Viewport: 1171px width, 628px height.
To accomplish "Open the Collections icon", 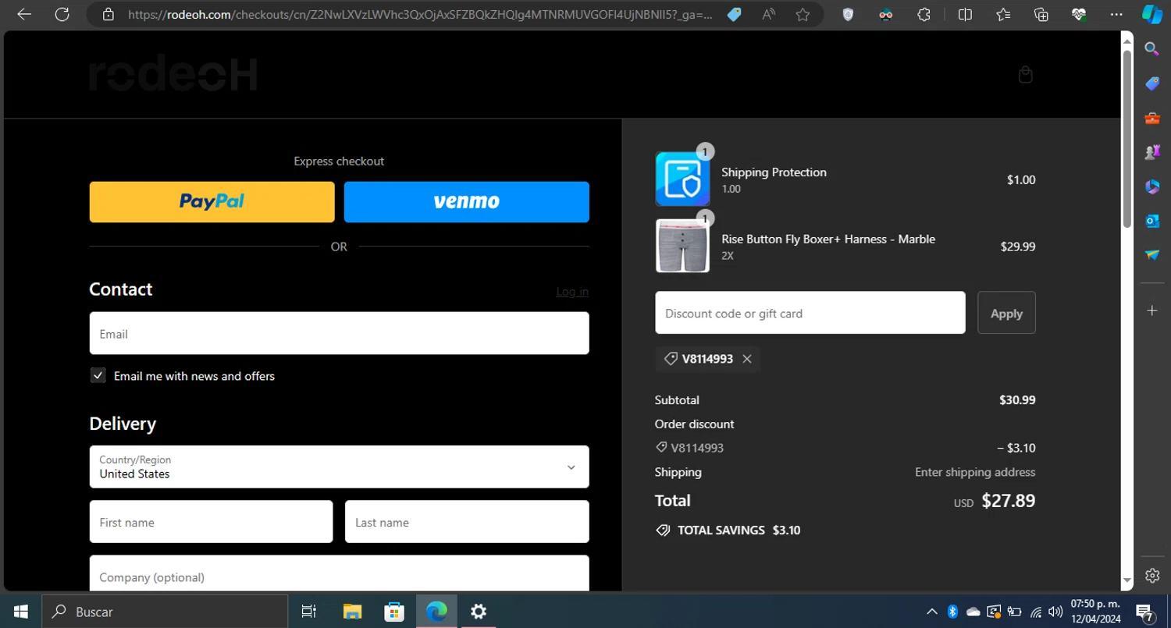I will click(x=1041, y=14).
